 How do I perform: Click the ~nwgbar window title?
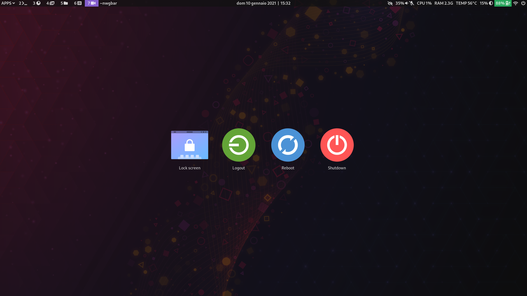tap(108, 3)
